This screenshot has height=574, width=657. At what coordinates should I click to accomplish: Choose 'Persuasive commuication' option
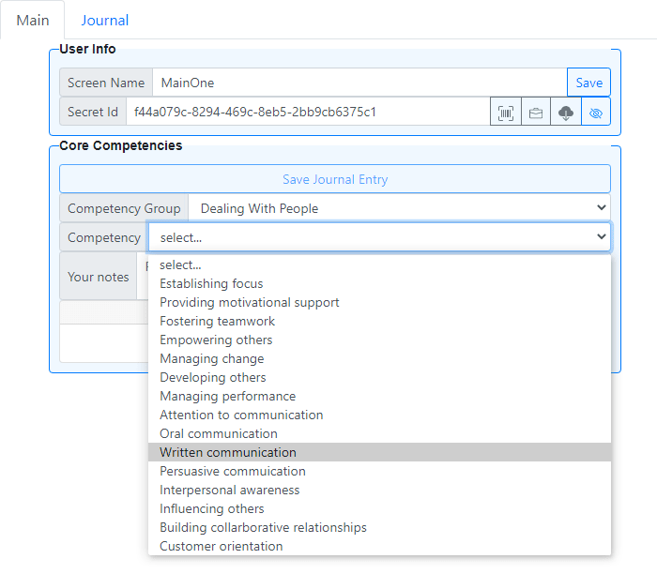coord(379,472)
